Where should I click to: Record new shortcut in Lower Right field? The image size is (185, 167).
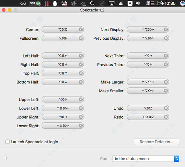[x=63, y=126]
